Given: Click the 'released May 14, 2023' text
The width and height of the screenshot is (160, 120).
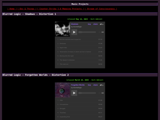Looking at the screenshot, I should [x=77, y=19].
